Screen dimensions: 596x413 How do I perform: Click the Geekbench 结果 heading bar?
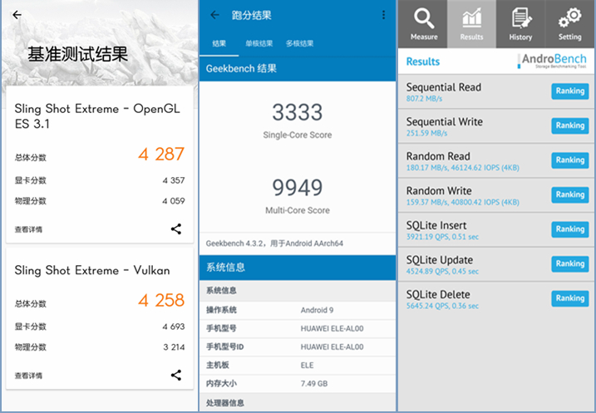[298, 69]
